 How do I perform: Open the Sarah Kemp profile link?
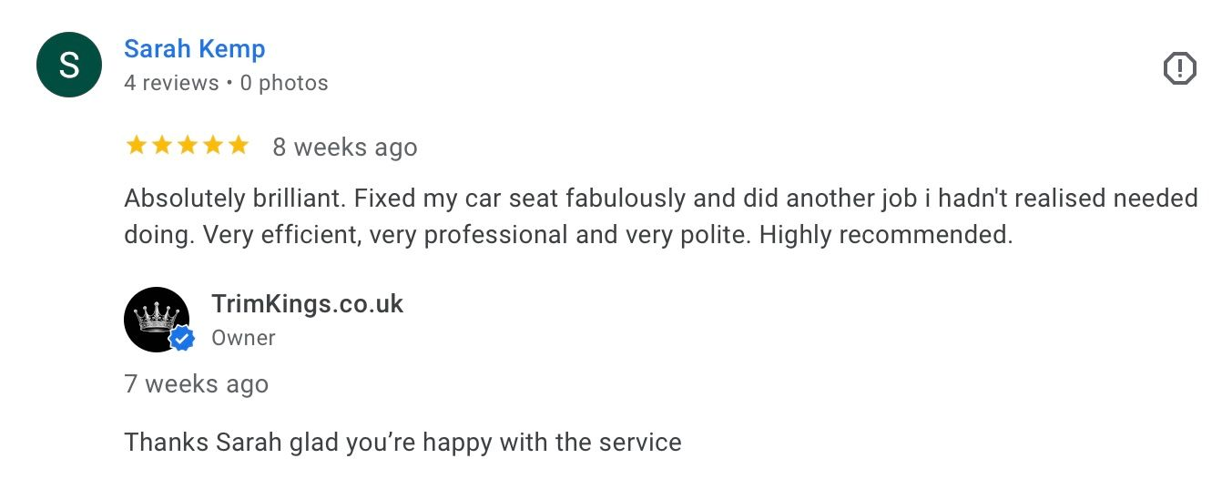pyautogui.click(x=194, y=49)
